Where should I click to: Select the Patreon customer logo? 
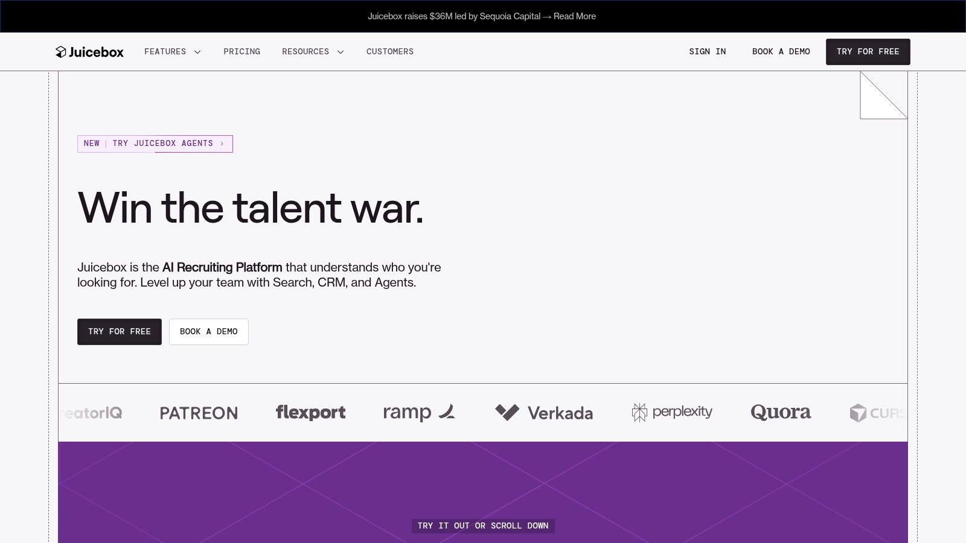point(199,413)
